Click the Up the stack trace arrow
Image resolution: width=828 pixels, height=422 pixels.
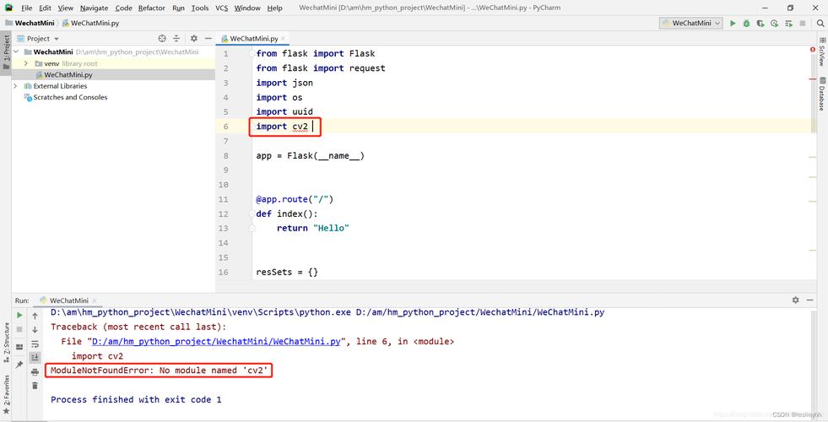[x=35, y=316]
